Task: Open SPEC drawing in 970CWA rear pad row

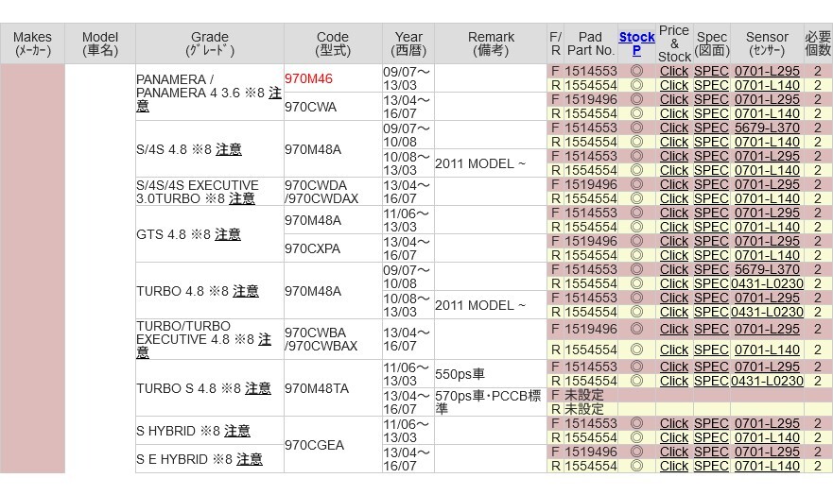Action: coord(711,113)
